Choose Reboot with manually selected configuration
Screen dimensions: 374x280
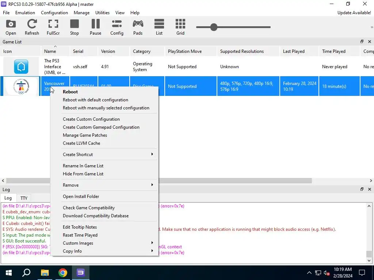pos(104,108)
